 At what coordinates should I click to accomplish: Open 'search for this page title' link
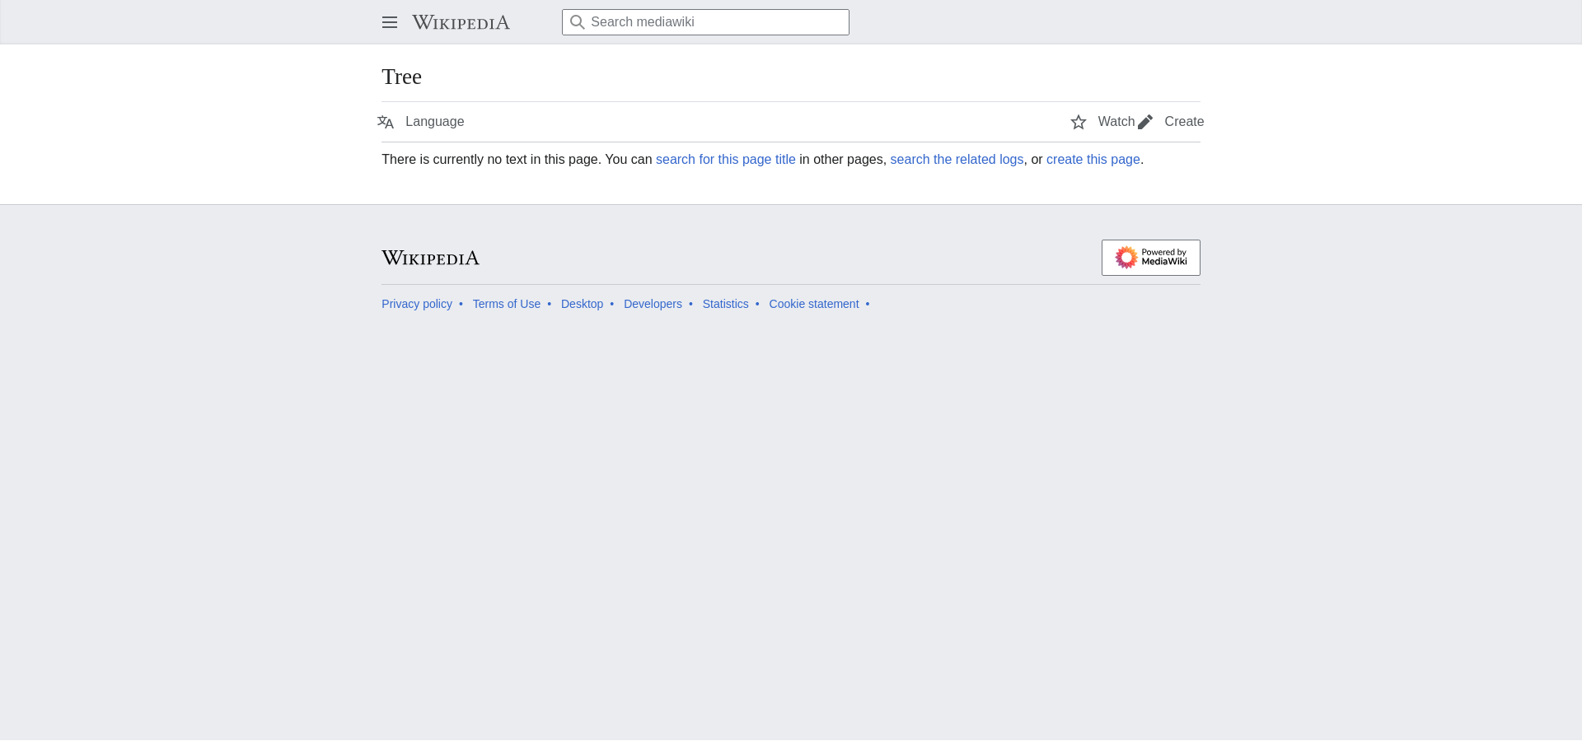(726, 160)
